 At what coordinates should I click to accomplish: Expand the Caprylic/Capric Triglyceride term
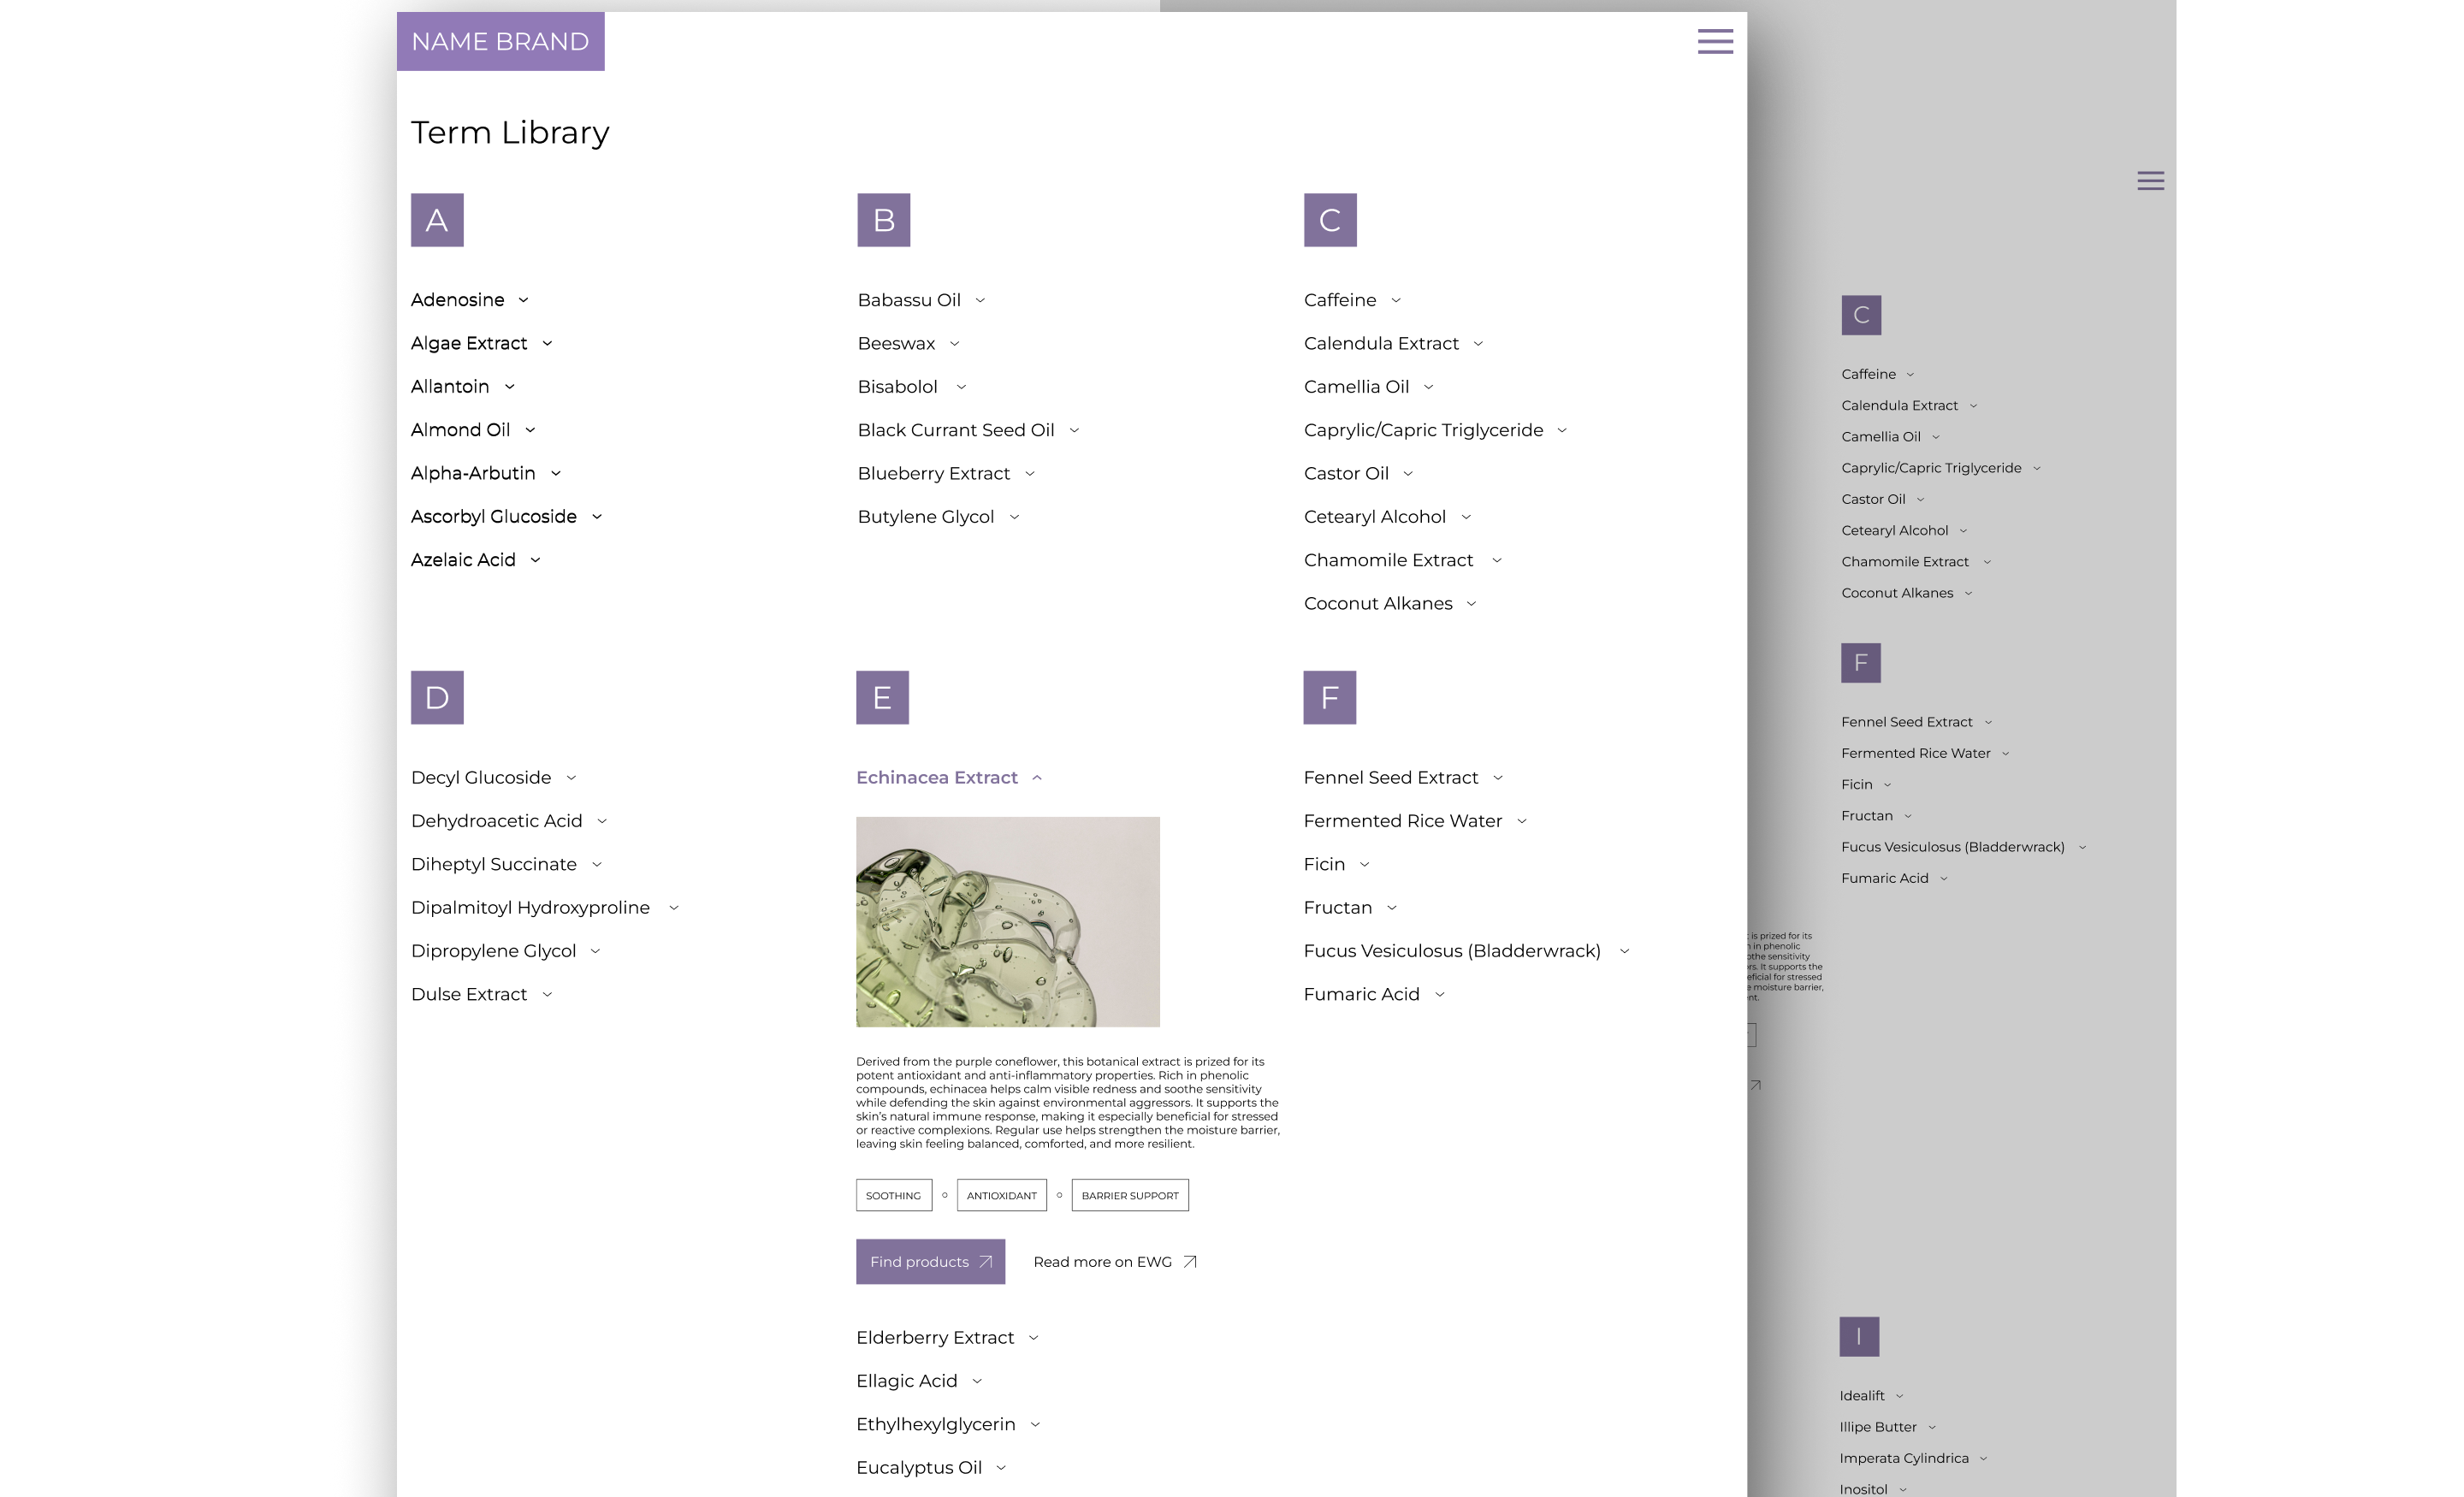click(x=1562, y=430)
